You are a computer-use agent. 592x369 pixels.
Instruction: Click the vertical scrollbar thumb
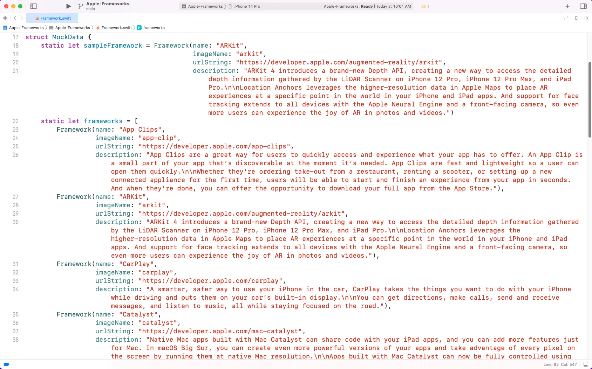pyautogui.click(x=590, y=100)
